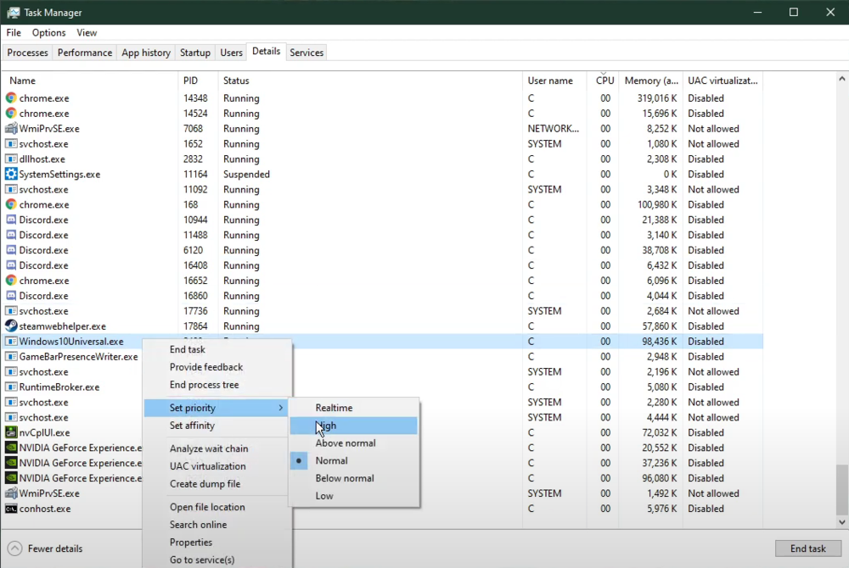The image size is (849, 568).
Task: Click the WmiPrvSE.exe process icon
Action: pos(9,128)
